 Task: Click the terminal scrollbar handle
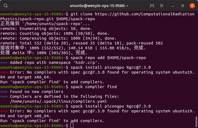pyautogui.click(x=196, y=122)
